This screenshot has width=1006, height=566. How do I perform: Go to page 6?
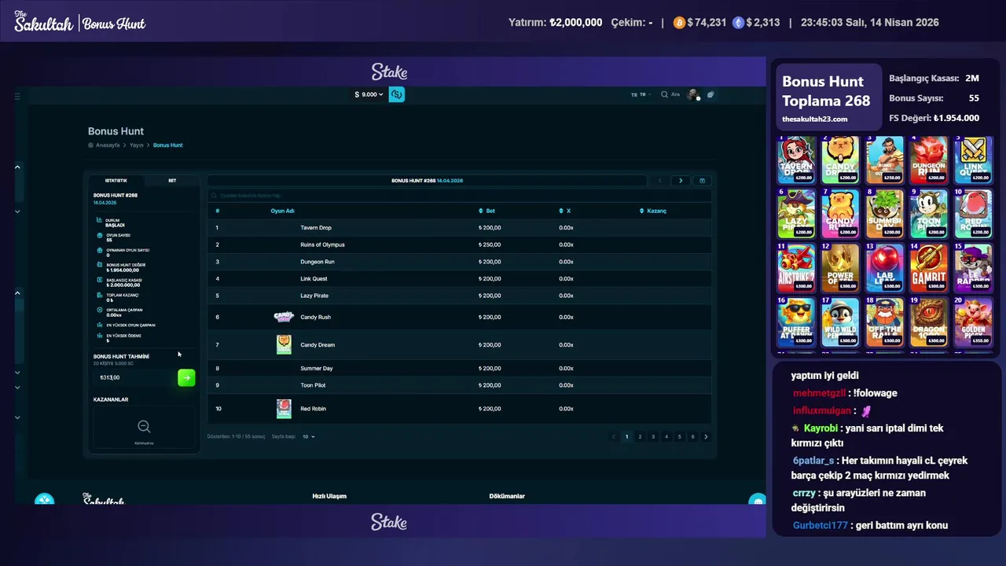[692, 436]
